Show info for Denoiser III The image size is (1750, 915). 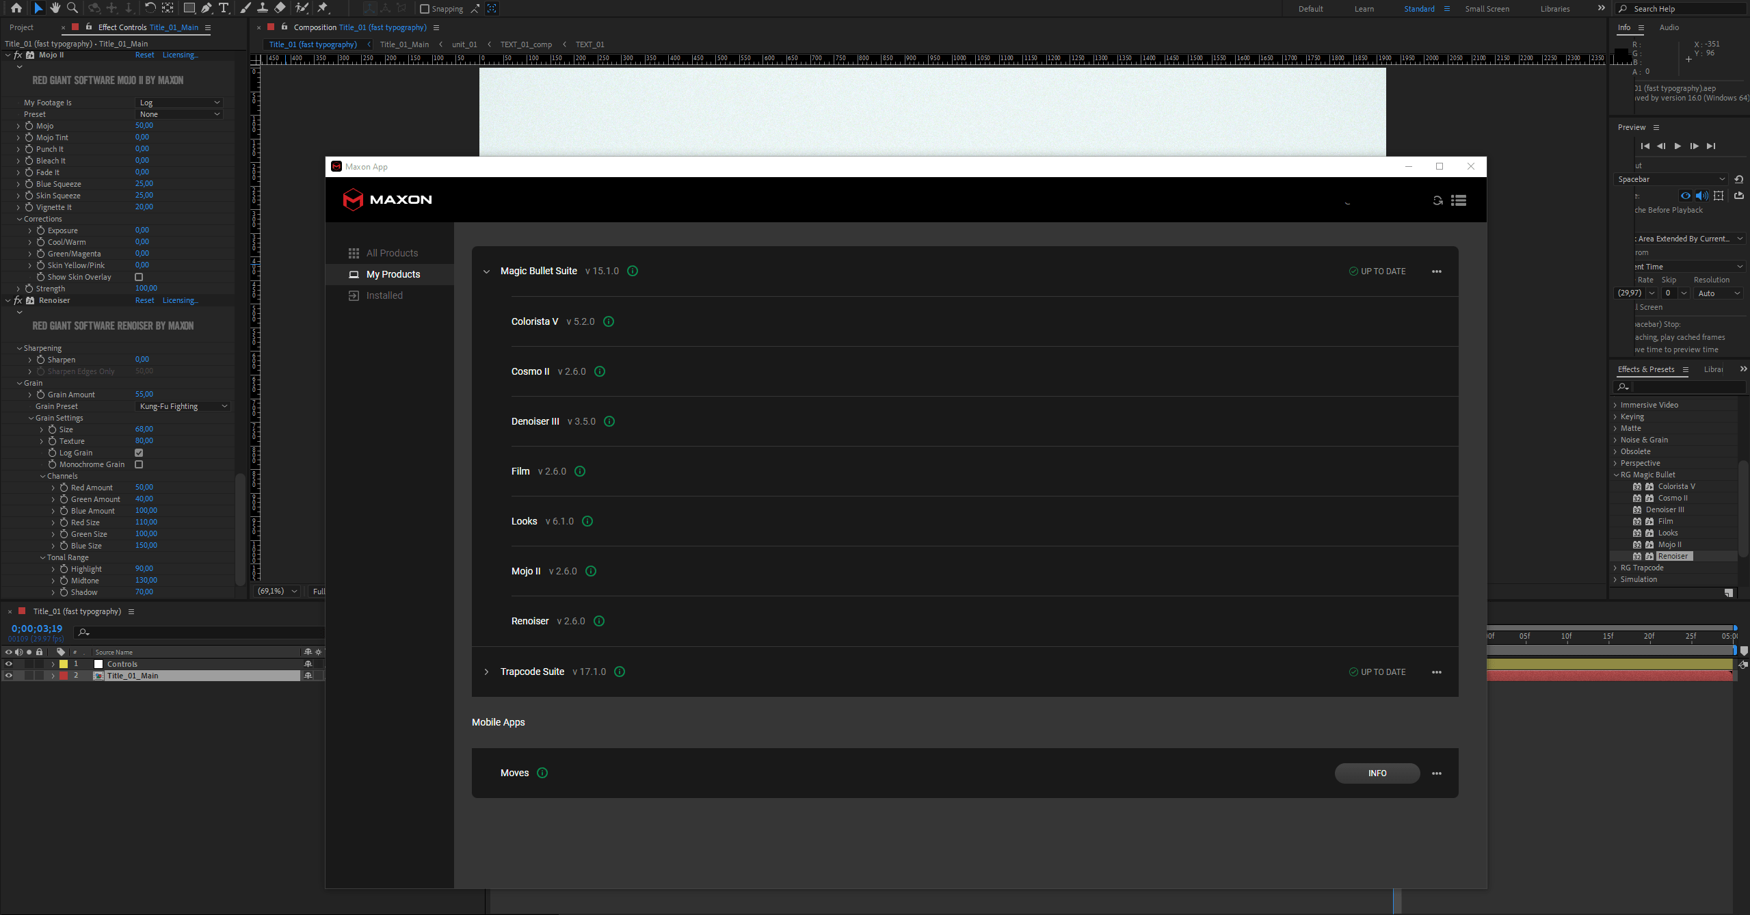click(x=609, y=421)
